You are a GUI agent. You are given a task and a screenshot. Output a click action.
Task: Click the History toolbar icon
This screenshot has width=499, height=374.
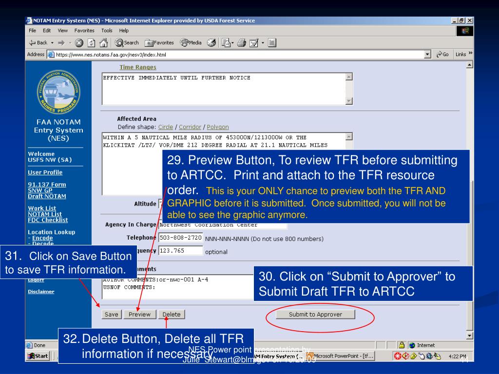tap(211, 43)
